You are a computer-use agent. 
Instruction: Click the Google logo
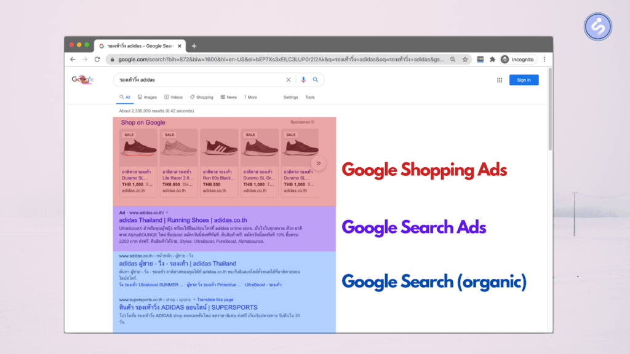click(x=83, y=79)
